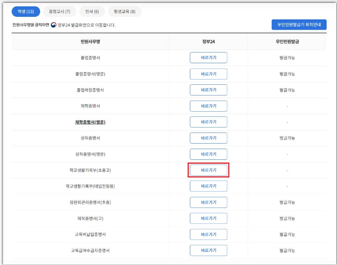Click 바로가기 for 성적증명서(영문)
Viewport: 337px width, 265px height.
coord(209,154)
